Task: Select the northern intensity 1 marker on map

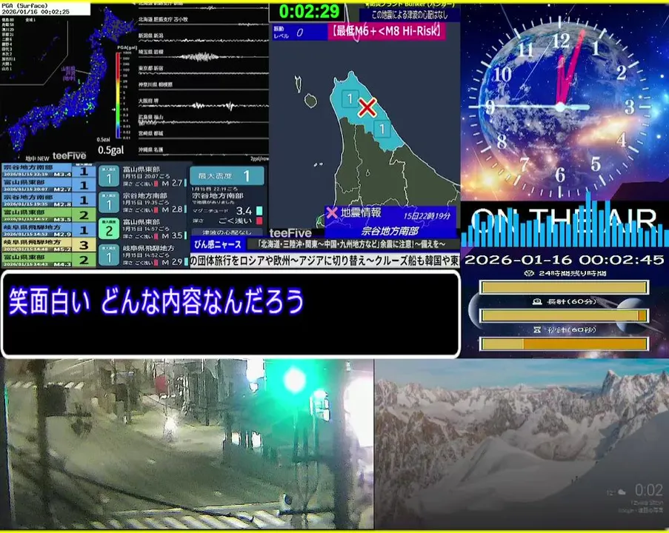Action: click(350, 99)
